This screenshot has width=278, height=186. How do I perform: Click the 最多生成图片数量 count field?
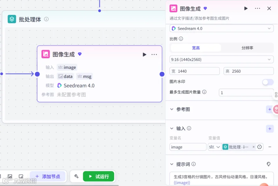tap(246, 93)
